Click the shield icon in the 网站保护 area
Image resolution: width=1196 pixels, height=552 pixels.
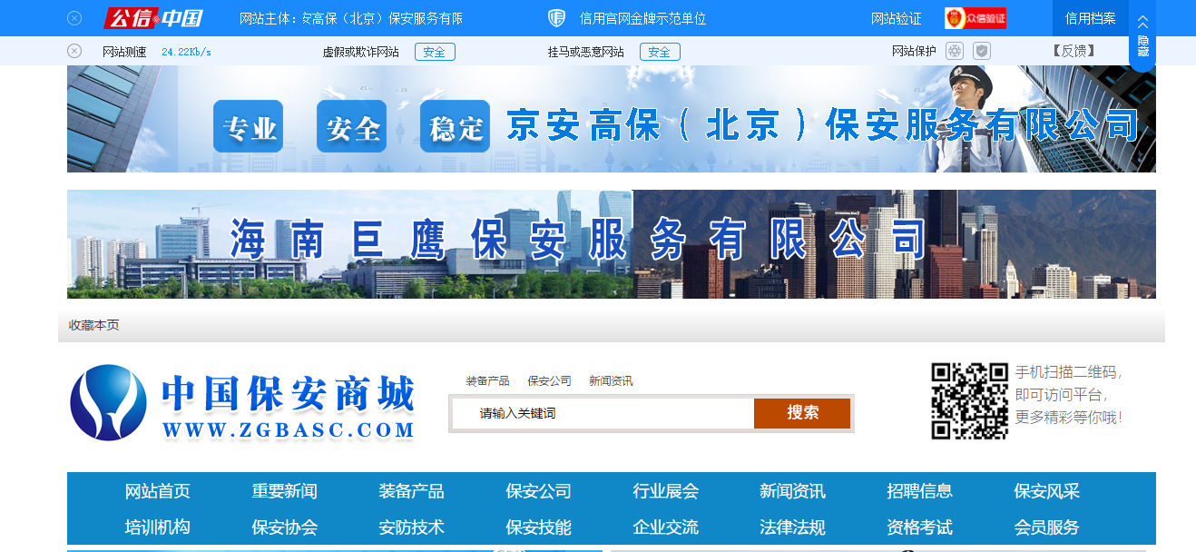coord(981,51)
